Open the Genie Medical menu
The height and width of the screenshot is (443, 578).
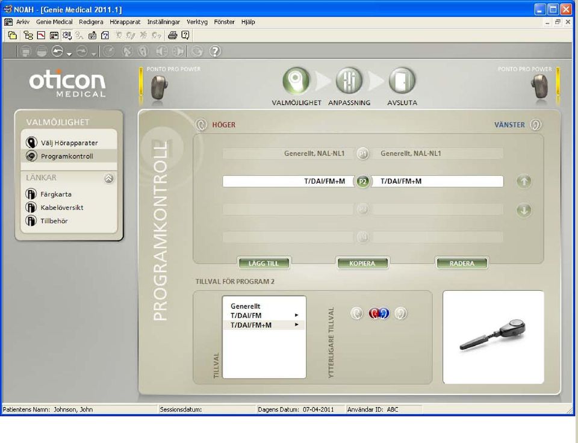[54, 22]
